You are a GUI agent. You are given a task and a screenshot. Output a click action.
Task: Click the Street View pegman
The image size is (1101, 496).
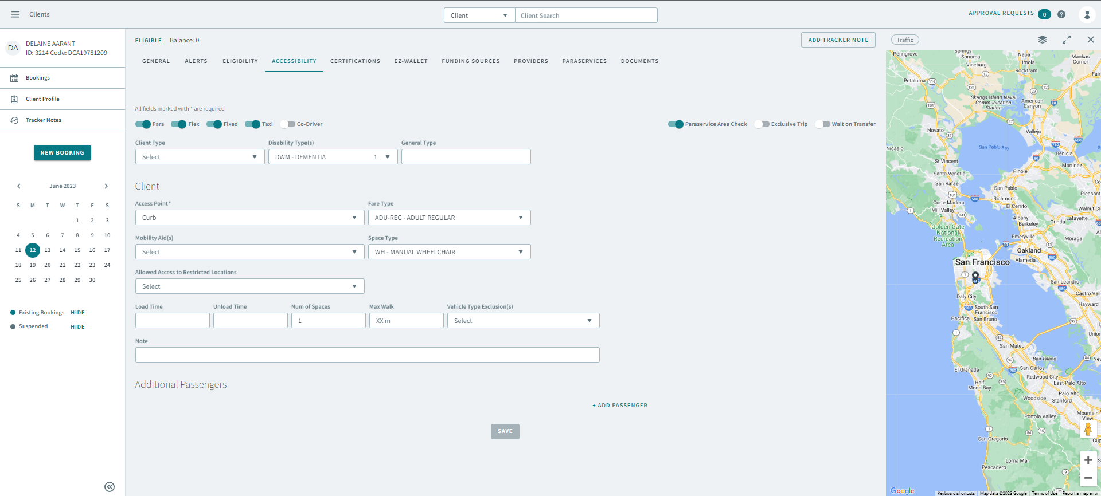pos(1088,429)
